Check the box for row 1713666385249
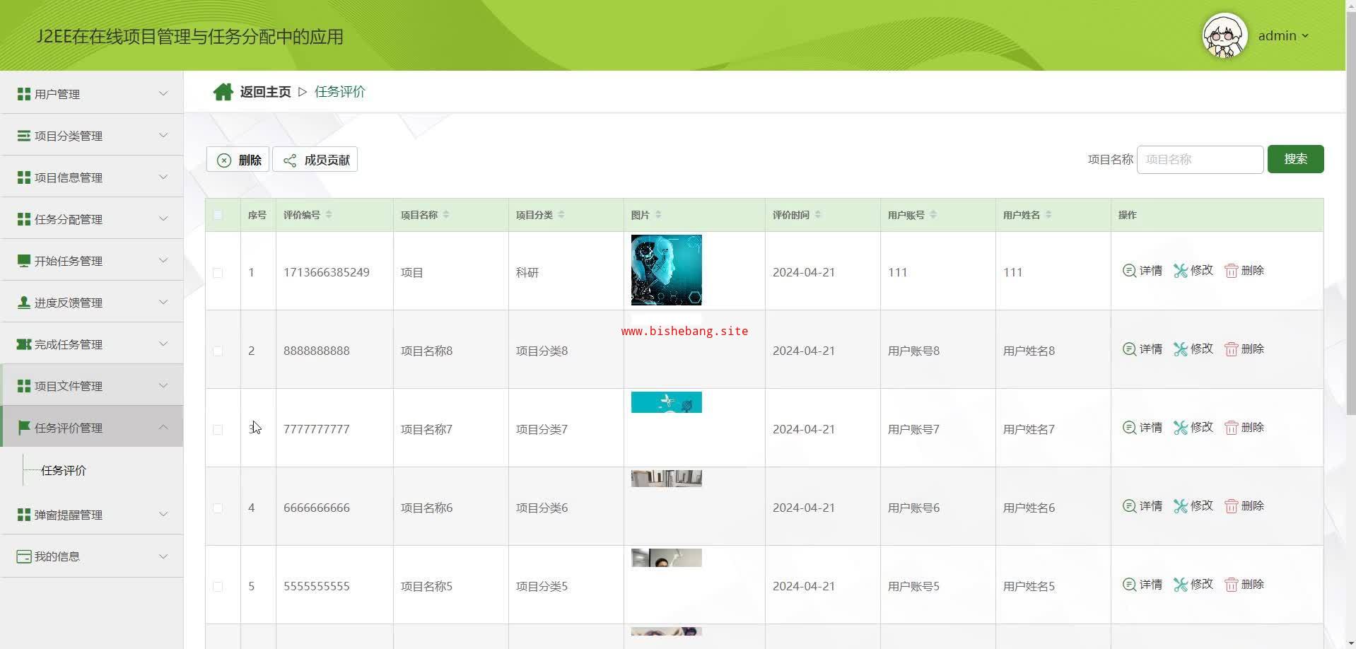Screen dimensions: 1356x649 click(218, 273)
